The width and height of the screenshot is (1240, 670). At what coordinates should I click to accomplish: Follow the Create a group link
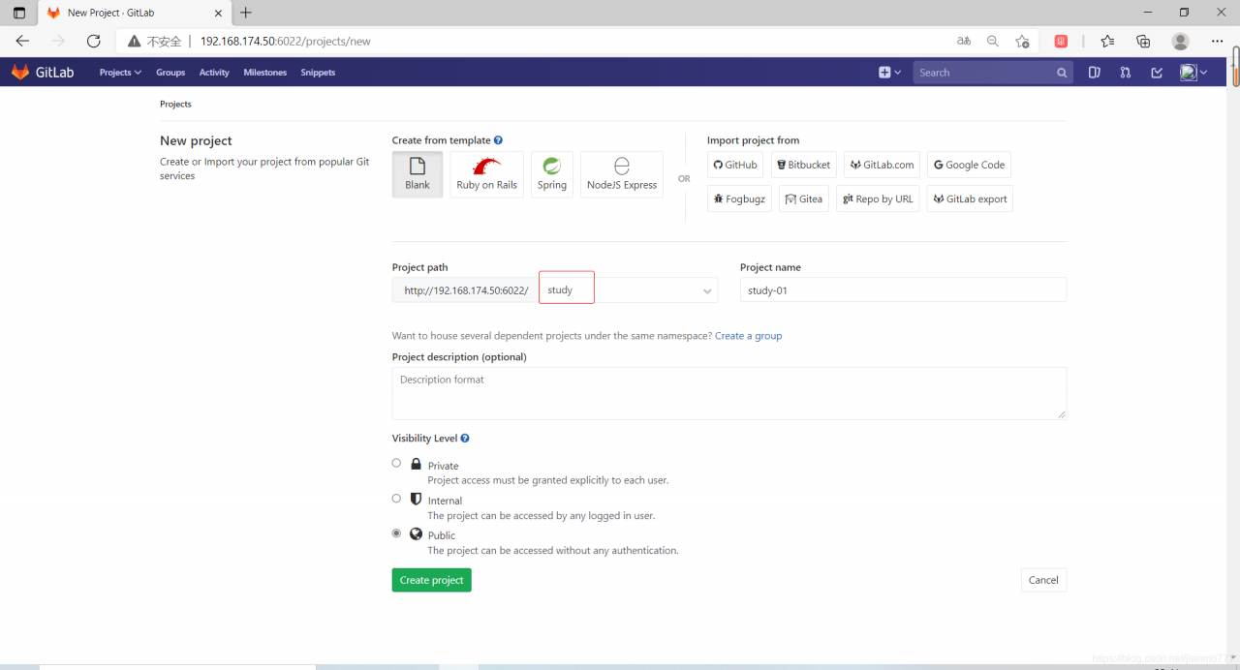(748, 336)
